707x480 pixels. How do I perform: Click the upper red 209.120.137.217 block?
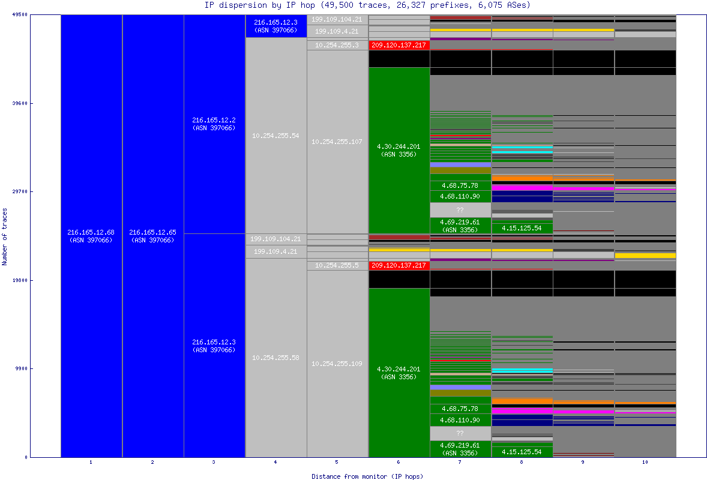tap(399, 45)
